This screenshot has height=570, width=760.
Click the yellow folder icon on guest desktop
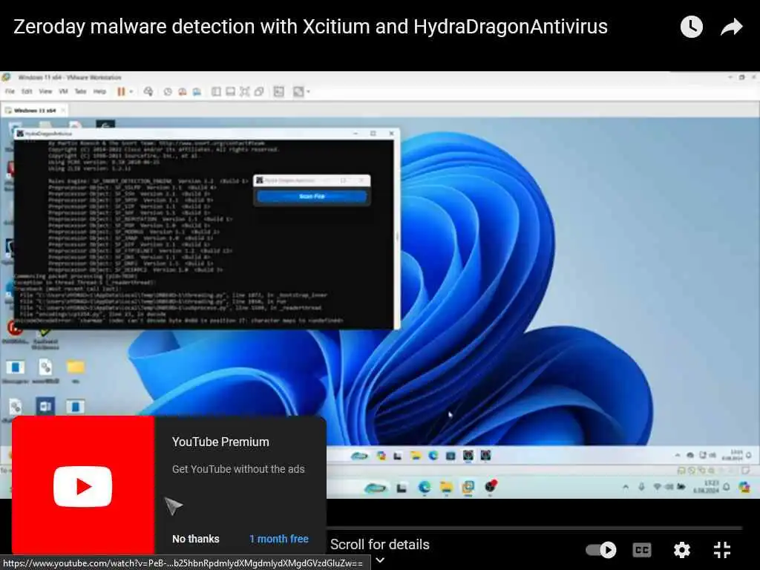point(76,367)
